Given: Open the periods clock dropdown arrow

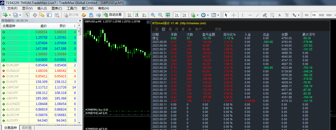Looking at the screenshot, I should [208, 15].
